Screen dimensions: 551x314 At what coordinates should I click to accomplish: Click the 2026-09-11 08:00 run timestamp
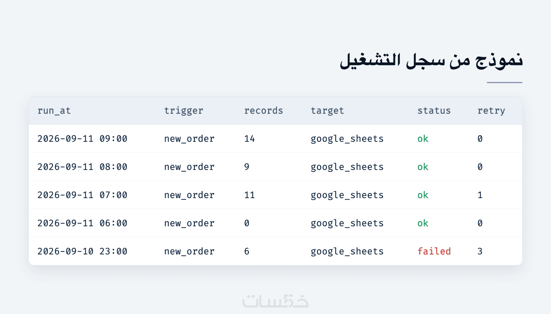[82, 167]
